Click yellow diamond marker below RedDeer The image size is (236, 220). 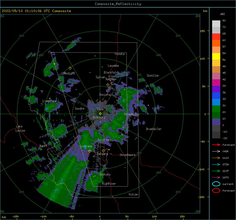point(108,85)
